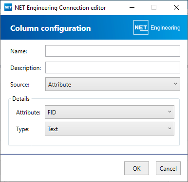Click the title bar text 'NET Engineering Connection editor'
This screenshot has width=188, height=182.
[60, 8]
